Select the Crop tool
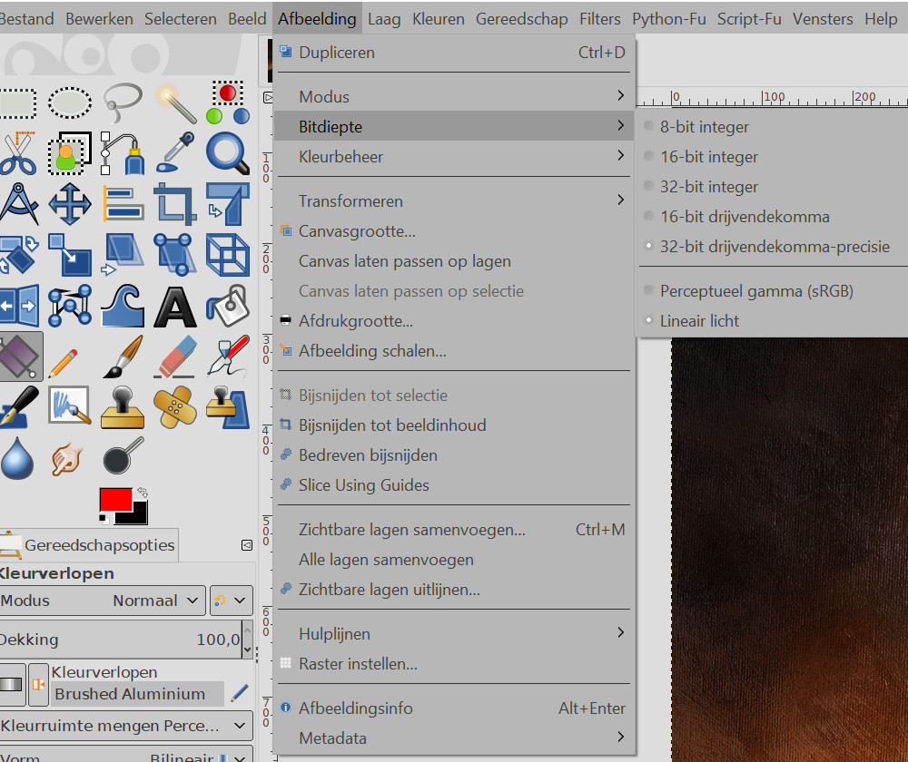 pyautogui.click(x=175, y=204)
